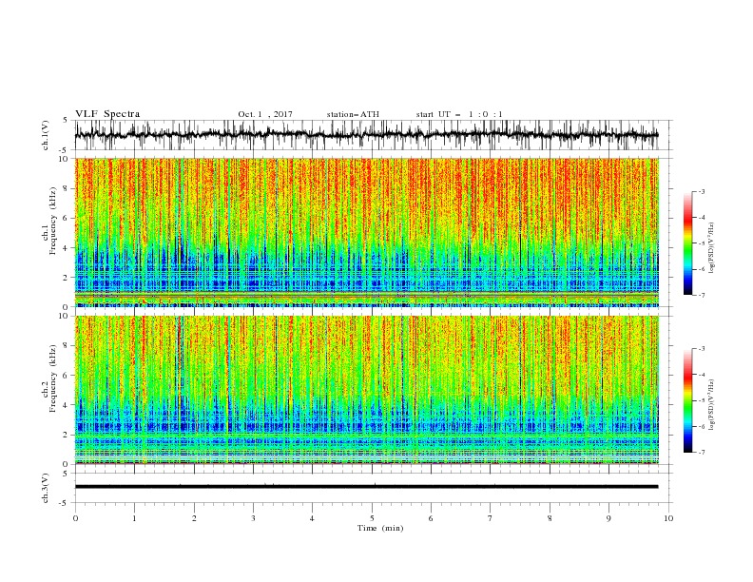Click the ch.1 voltage waveform trace

(x=366, y=135)
